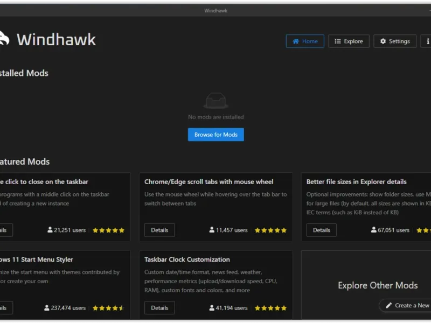
Task: Click the 67,051 users count
Action: (393, 230)
